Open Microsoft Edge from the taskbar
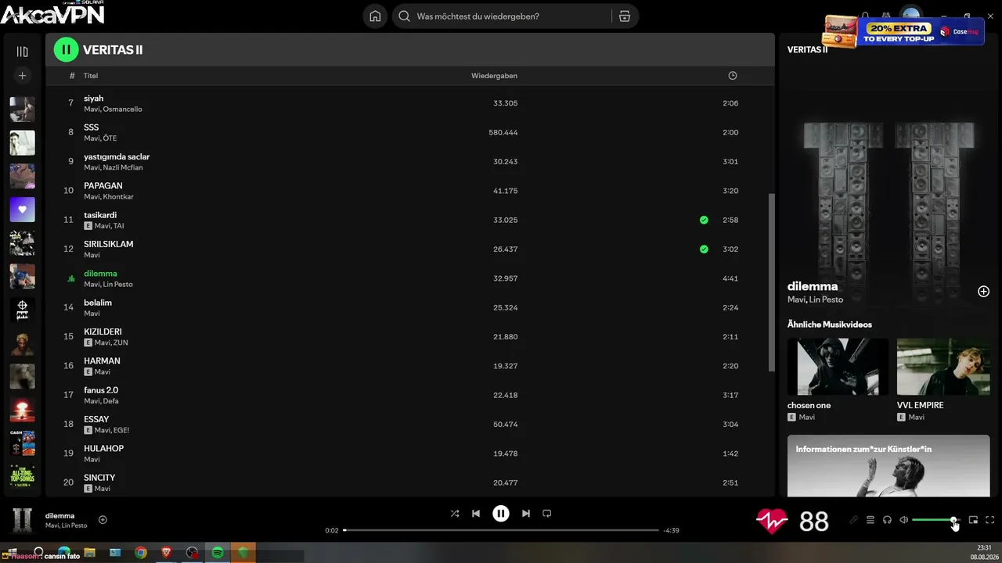Image resolution: width=1002 pixels, height=563 pixels. [64, 553]
